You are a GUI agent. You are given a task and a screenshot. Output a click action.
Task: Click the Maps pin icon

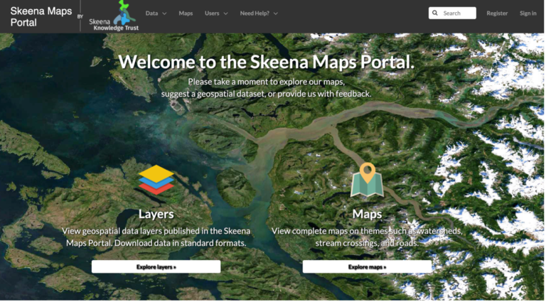click(367, 180)
